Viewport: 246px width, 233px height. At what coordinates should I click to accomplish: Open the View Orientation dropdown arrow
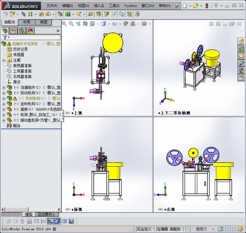(x=98, y=24)
